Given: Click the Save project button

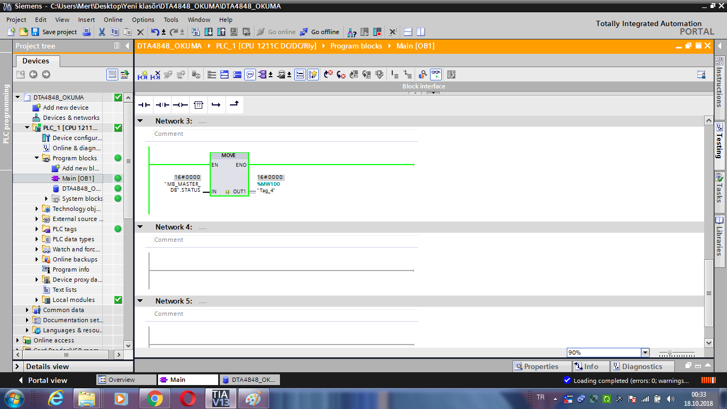Looking at the screenshot, I should click(x=54, y=32).
